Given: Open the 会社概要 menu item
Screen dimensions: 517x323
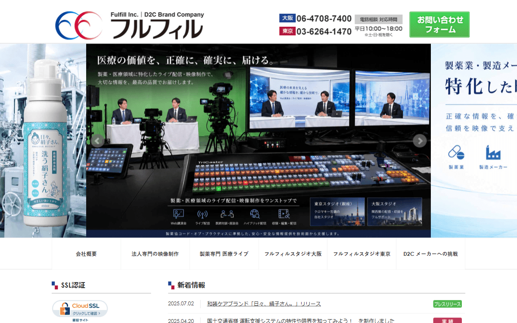Looking at the screenshot, I should pyautogui.click(x=86, y=254).
